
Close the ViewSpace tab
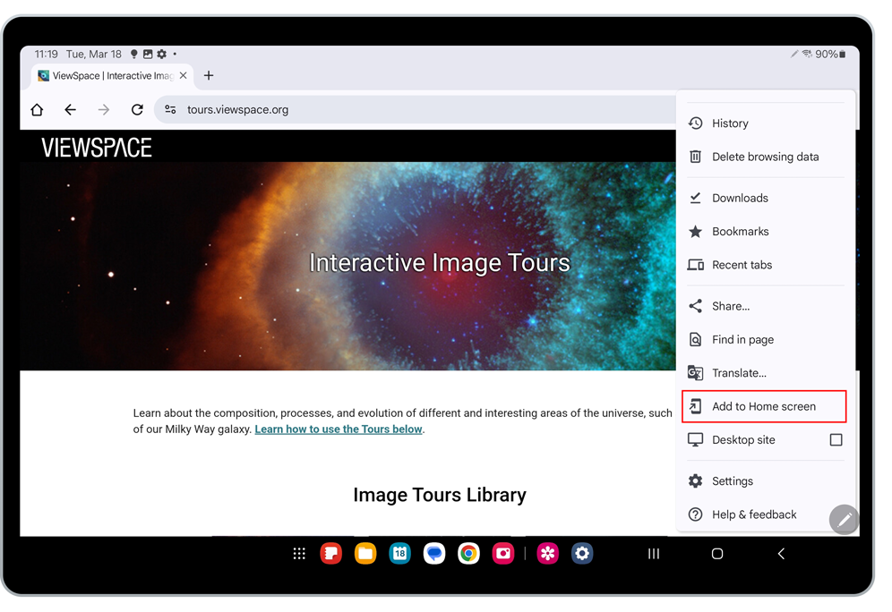pos(184,75)
